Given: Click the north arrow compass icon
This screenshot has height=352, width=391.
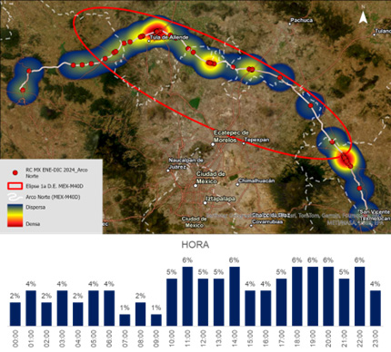Looking at the screenshot, I should point(363,18).
